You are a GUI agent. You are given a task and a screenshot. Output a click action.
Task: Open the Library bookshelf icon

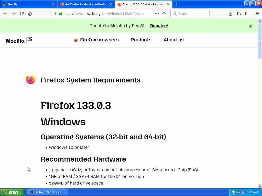pyautogui.click(x=239, y=14)
